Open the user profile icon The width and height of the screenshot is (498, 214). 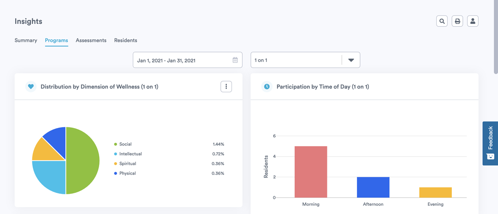pyautogui.click(x=473, y=21)
